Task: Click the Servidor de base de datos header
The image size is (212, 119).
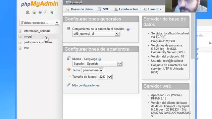Action: 166,22
